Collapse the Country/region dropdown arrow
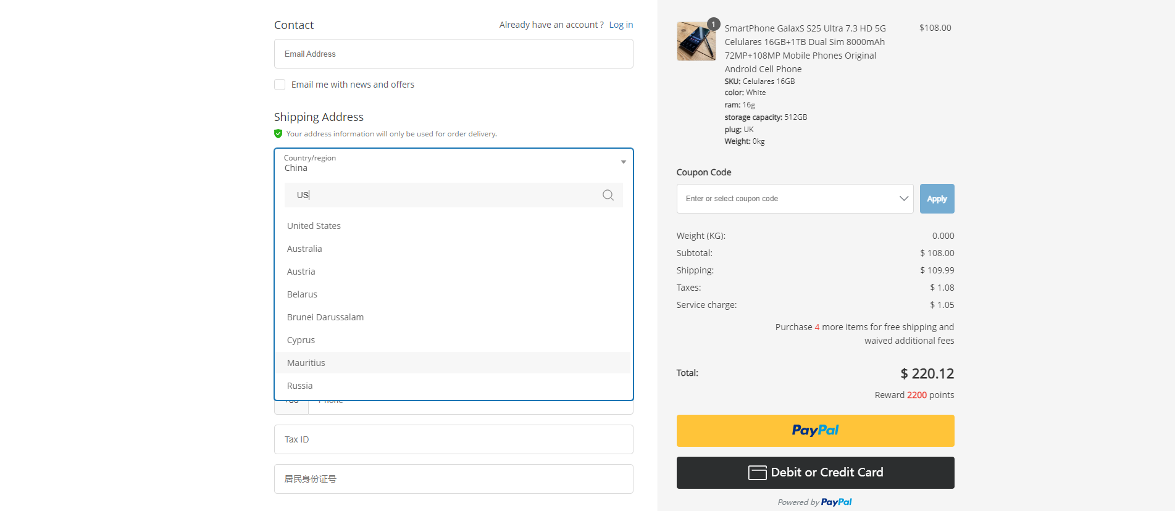 pos(624,162)
